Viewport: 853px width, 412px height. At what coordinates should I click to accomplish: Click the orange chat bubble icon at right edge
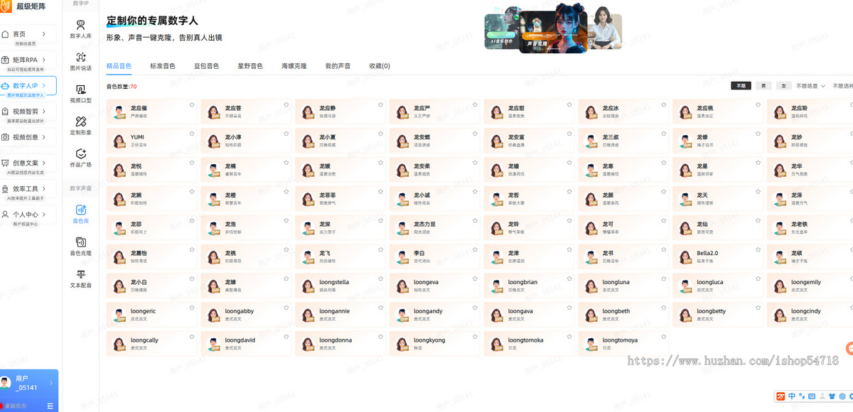[x=849, y=347]
